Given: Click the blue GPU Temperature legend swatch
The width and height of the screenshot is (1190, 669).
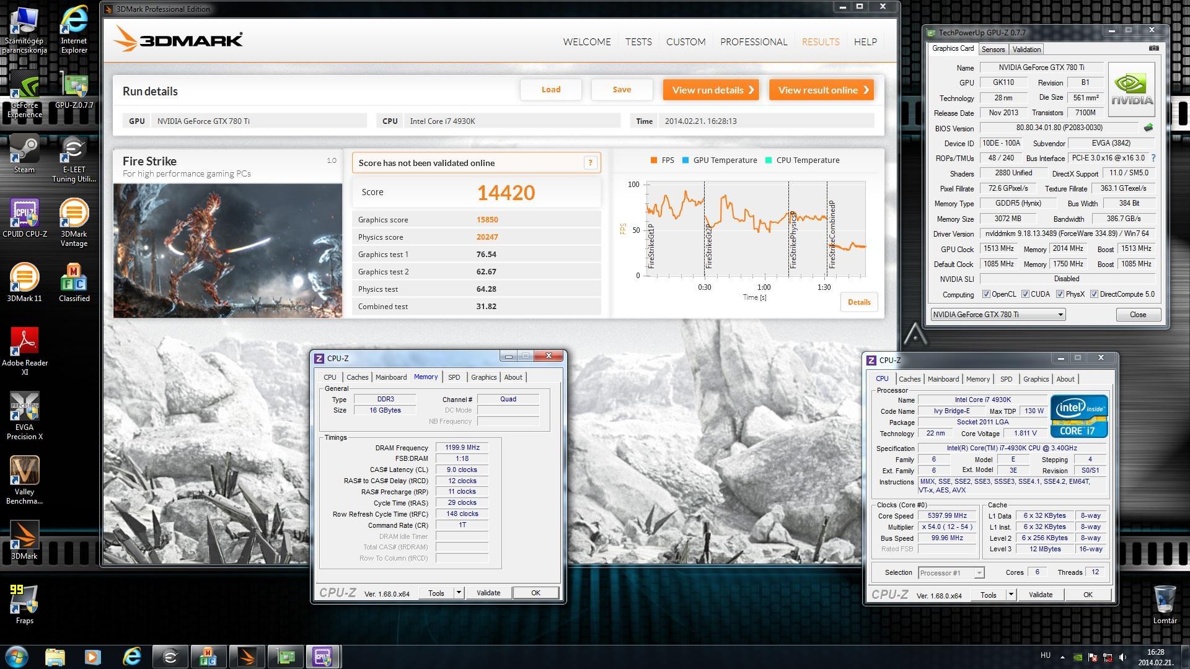Looking at the screenshot, I should pos(685,160).
